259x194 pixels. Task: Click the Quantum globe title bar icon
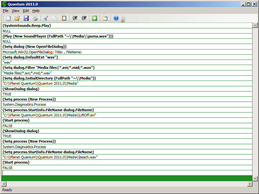pyautogui.click(x=4, y=4)
